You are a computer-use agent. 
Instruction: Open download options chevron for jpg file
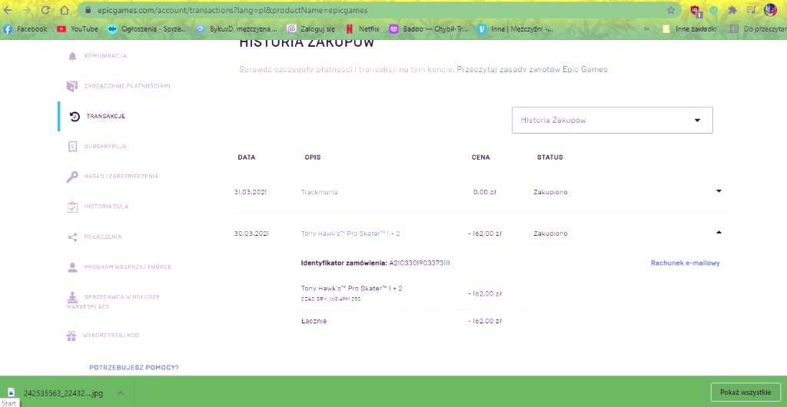(x=121, y=393)
